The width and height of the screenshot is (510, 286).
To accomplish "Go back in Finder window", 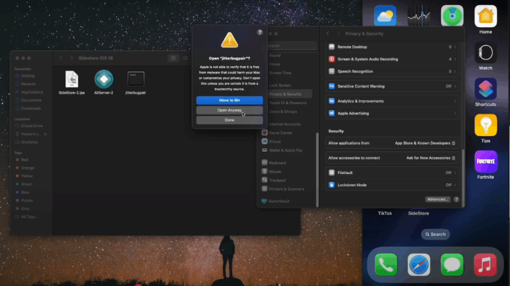I will (x=61, y=58).
